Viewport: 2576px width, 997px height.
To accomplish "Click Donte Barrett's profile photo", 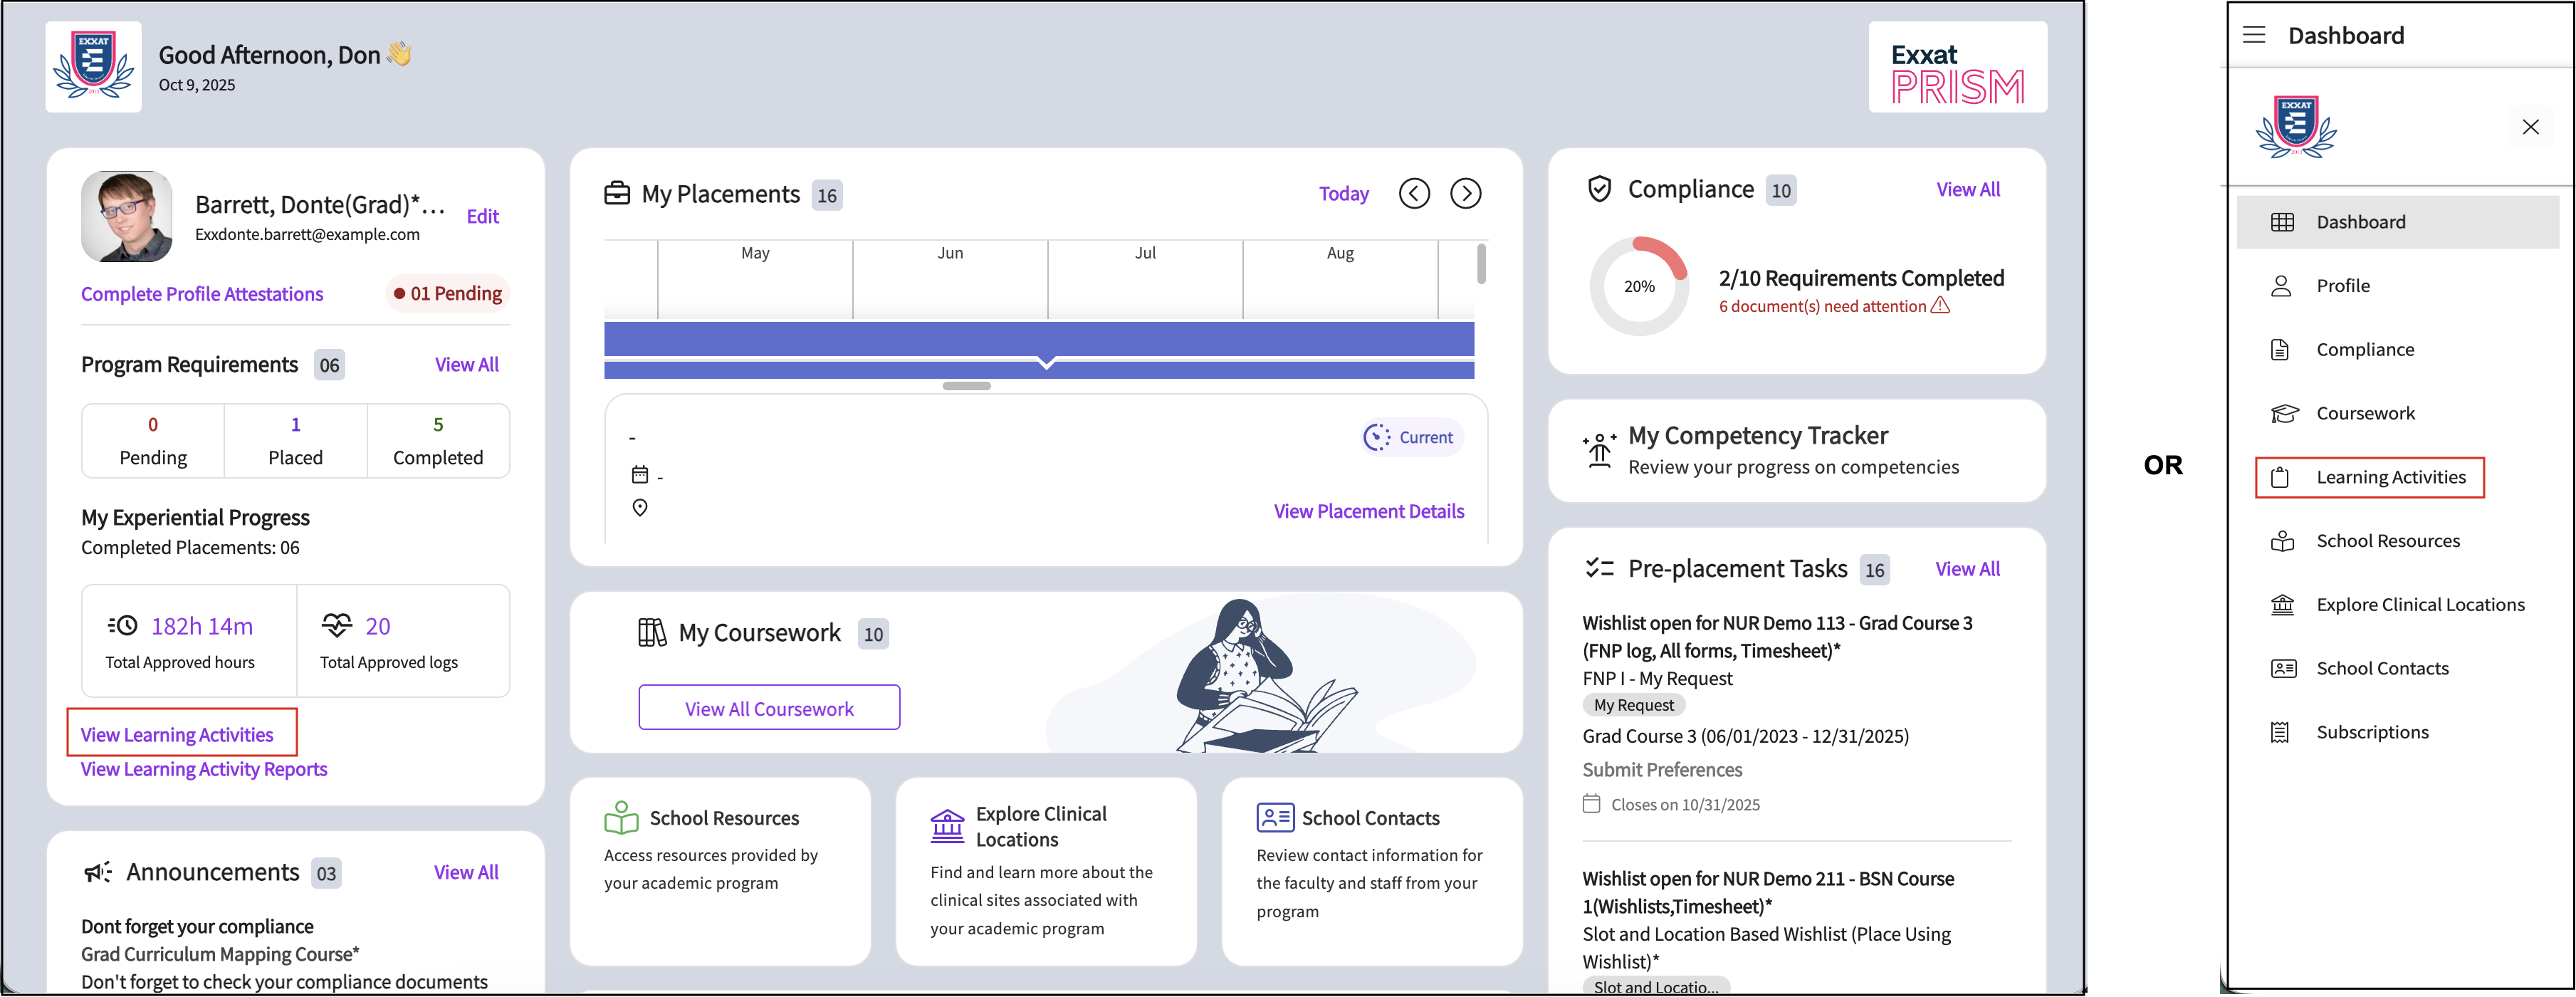I will [x=127, y=216].
